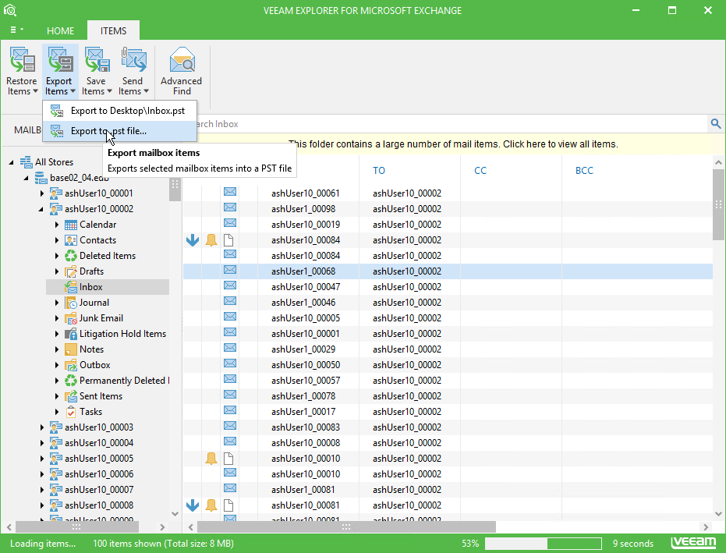726x553 pixels.
Task: Expand the ashUser10_00001 mailbox node
Action: click(x=41, y=193)
